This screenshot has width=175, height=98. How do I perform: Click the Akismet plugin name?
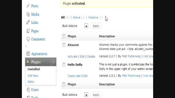pos(73,45)
